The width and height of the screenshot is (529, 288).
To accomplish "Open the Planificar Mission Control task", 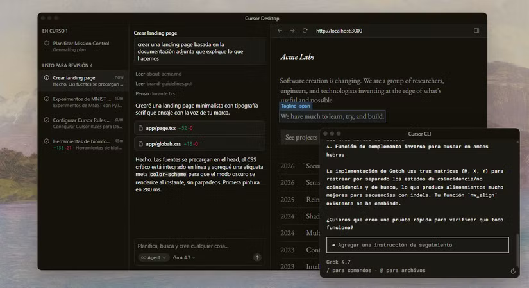I will 83,46.
